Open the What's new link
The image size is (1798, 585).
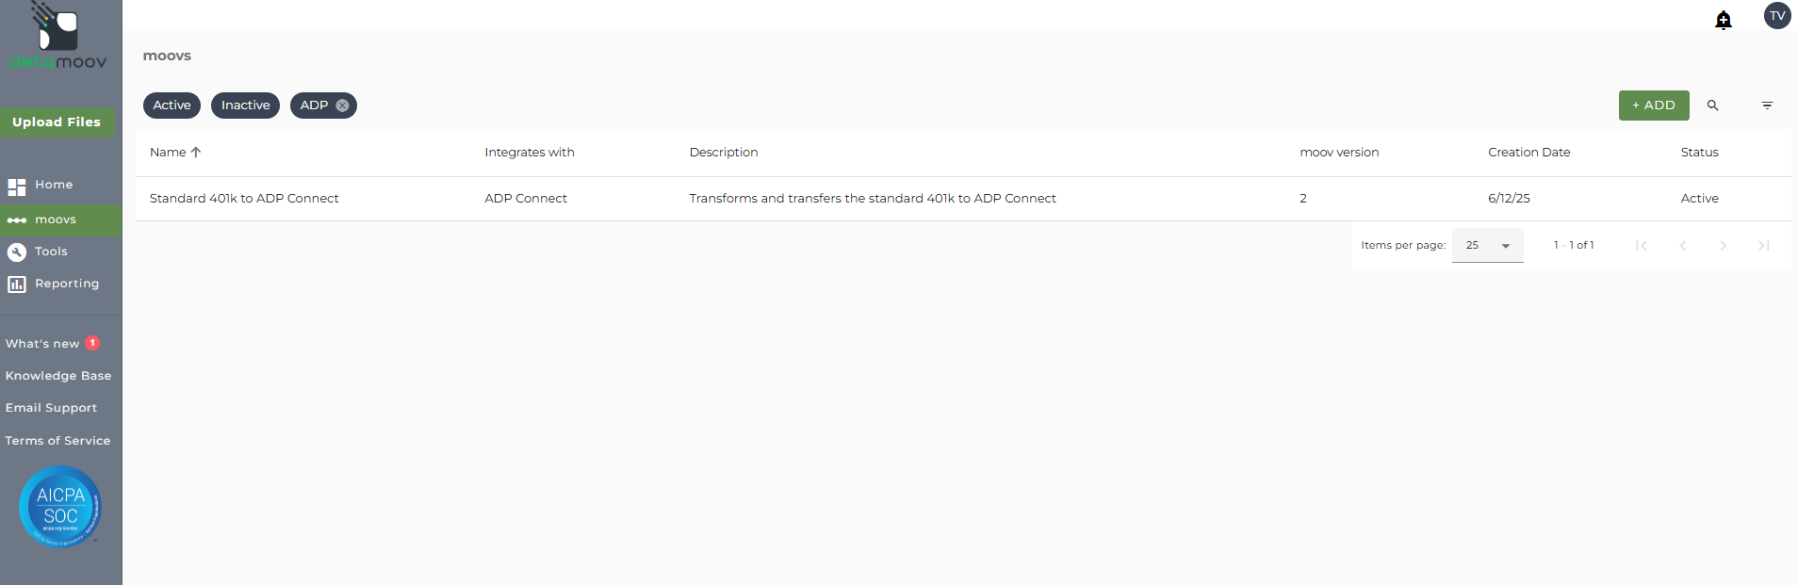[x=42, y=344]
